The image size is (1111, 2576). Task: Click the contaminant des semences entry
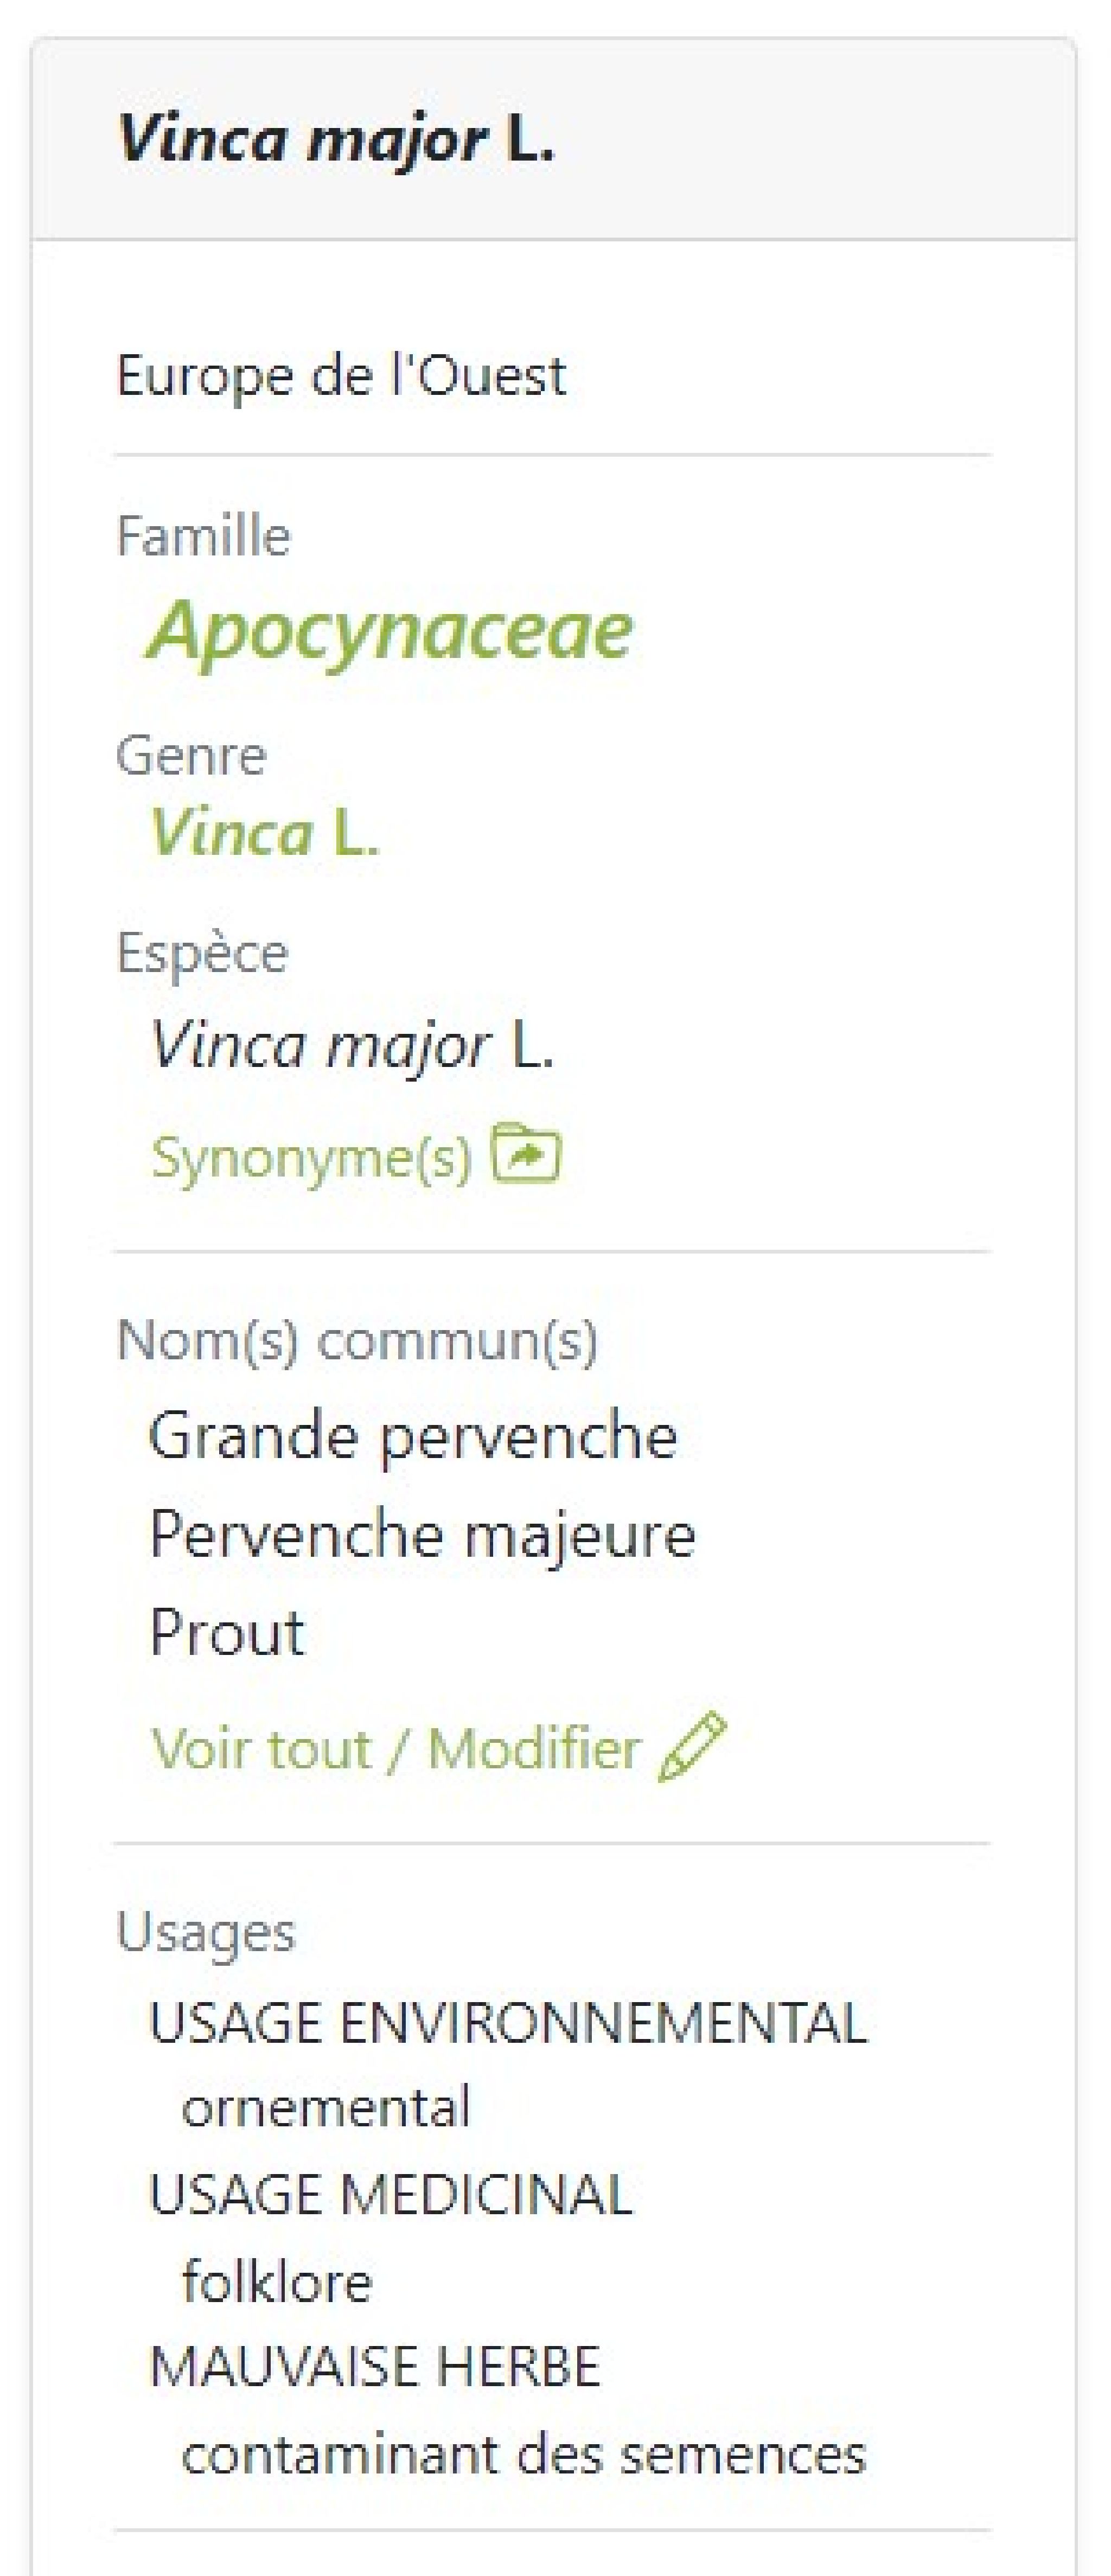point(524,2454)
